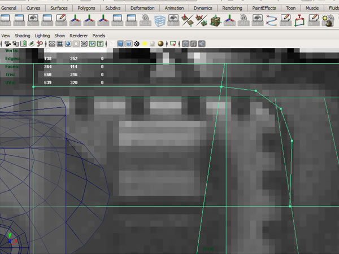Click the blue curve shelf icon
The image size is (339, 254).
272,21
